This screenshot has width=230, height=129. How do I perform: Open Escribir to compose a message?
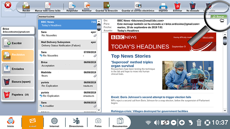tap(18, 43)
